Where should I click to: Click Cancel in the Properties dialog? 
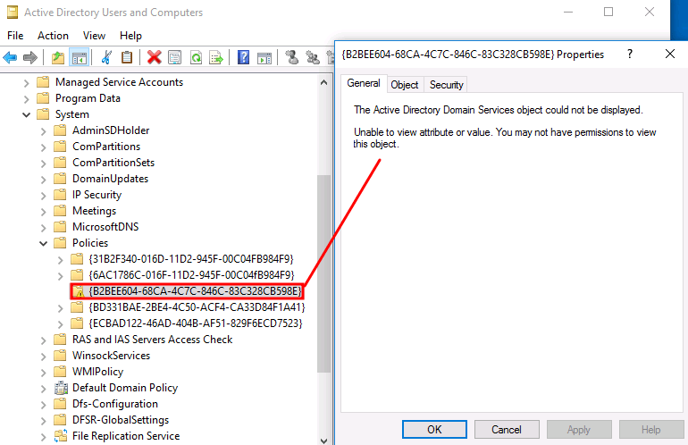pyautogui.click(x=507, y=429)
